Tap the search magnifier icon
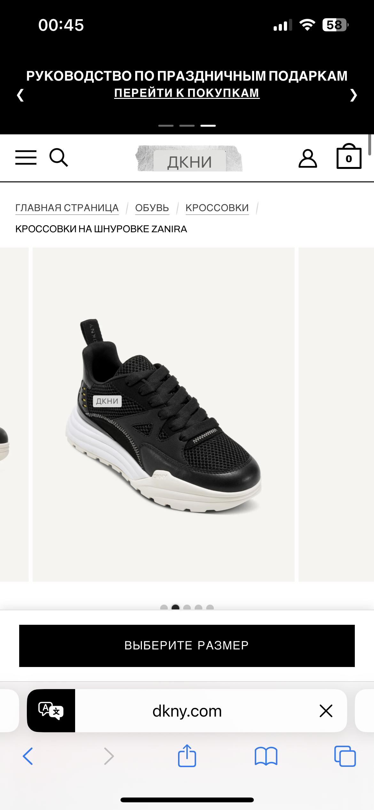This screenshot has height=810, width=374. [59, 157]
